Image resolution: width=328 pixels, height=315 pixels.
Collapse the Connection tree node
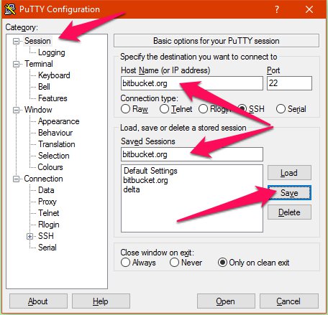[x=16, y=179]
